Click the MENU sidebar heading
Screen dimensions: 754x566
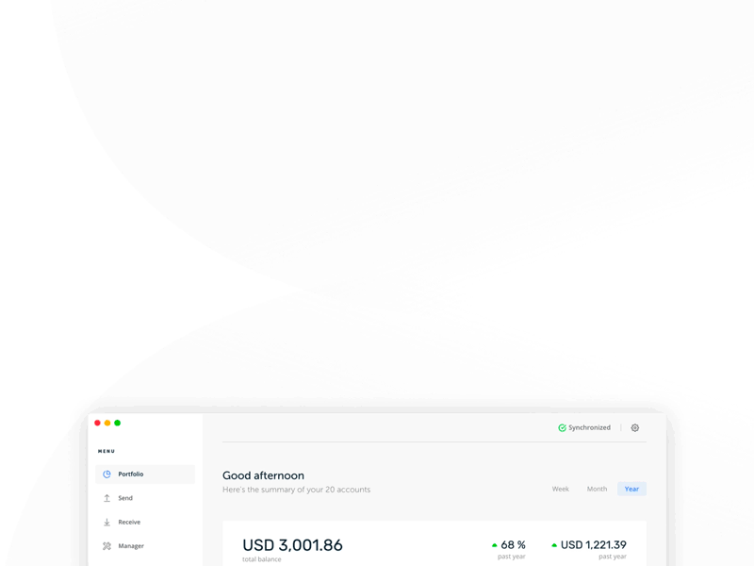pyautogui.click(x=107, y=452)
